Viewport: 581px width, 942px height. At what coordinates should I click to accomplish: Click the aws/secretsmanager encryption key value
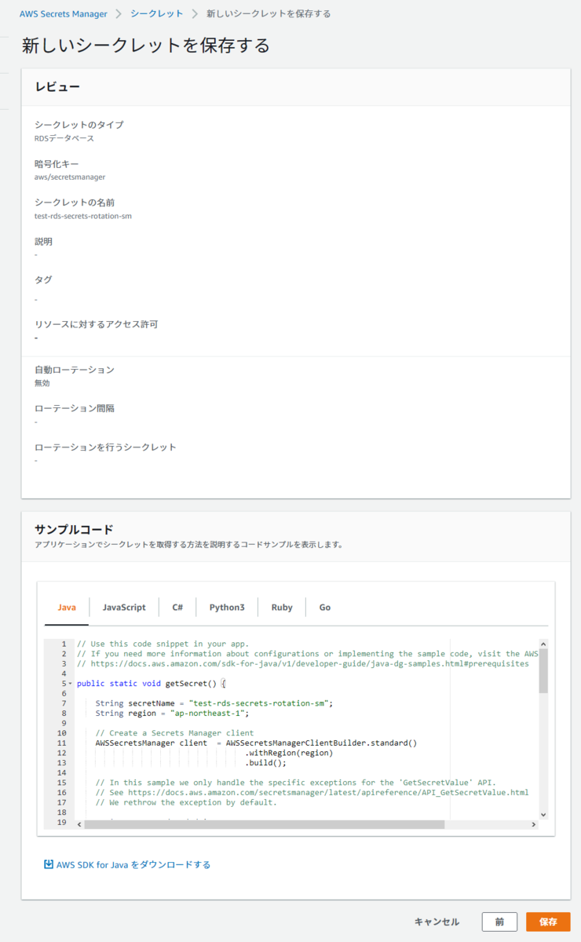click(70, 177)
